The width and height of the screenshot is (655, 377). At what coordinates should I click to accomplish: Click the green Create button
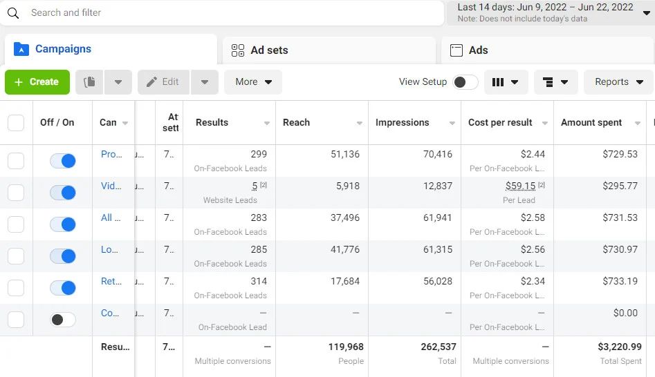tap(37, 82)
